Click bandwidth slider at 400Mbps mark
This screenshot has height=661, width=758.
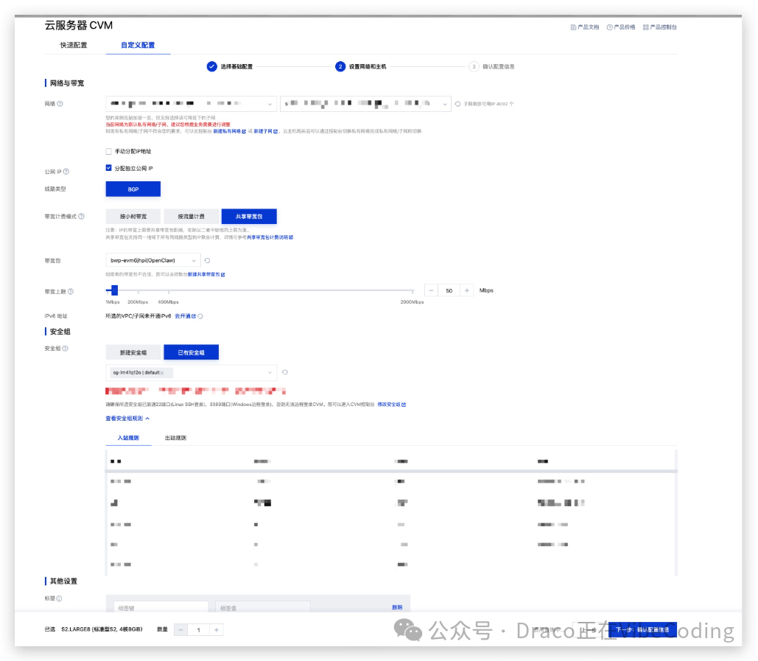(x=168, y=291)
